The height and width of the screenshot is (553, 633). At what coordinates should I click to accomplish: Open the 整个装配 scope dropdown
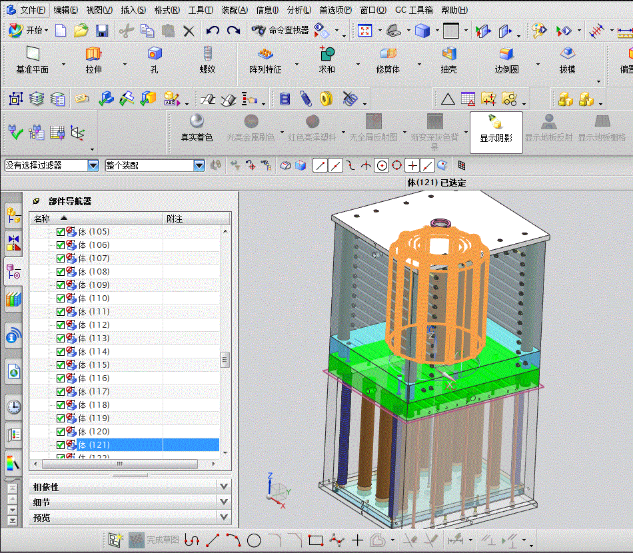199,165
